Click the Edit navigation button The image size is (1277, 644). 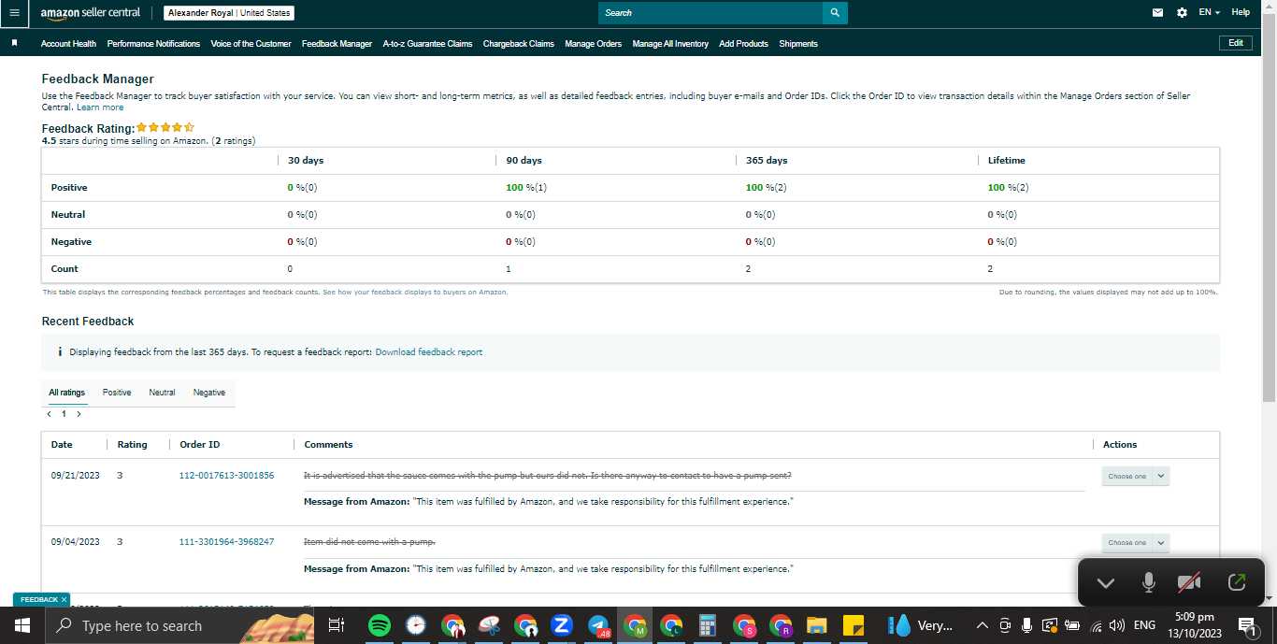click(x=1235, y=43)
